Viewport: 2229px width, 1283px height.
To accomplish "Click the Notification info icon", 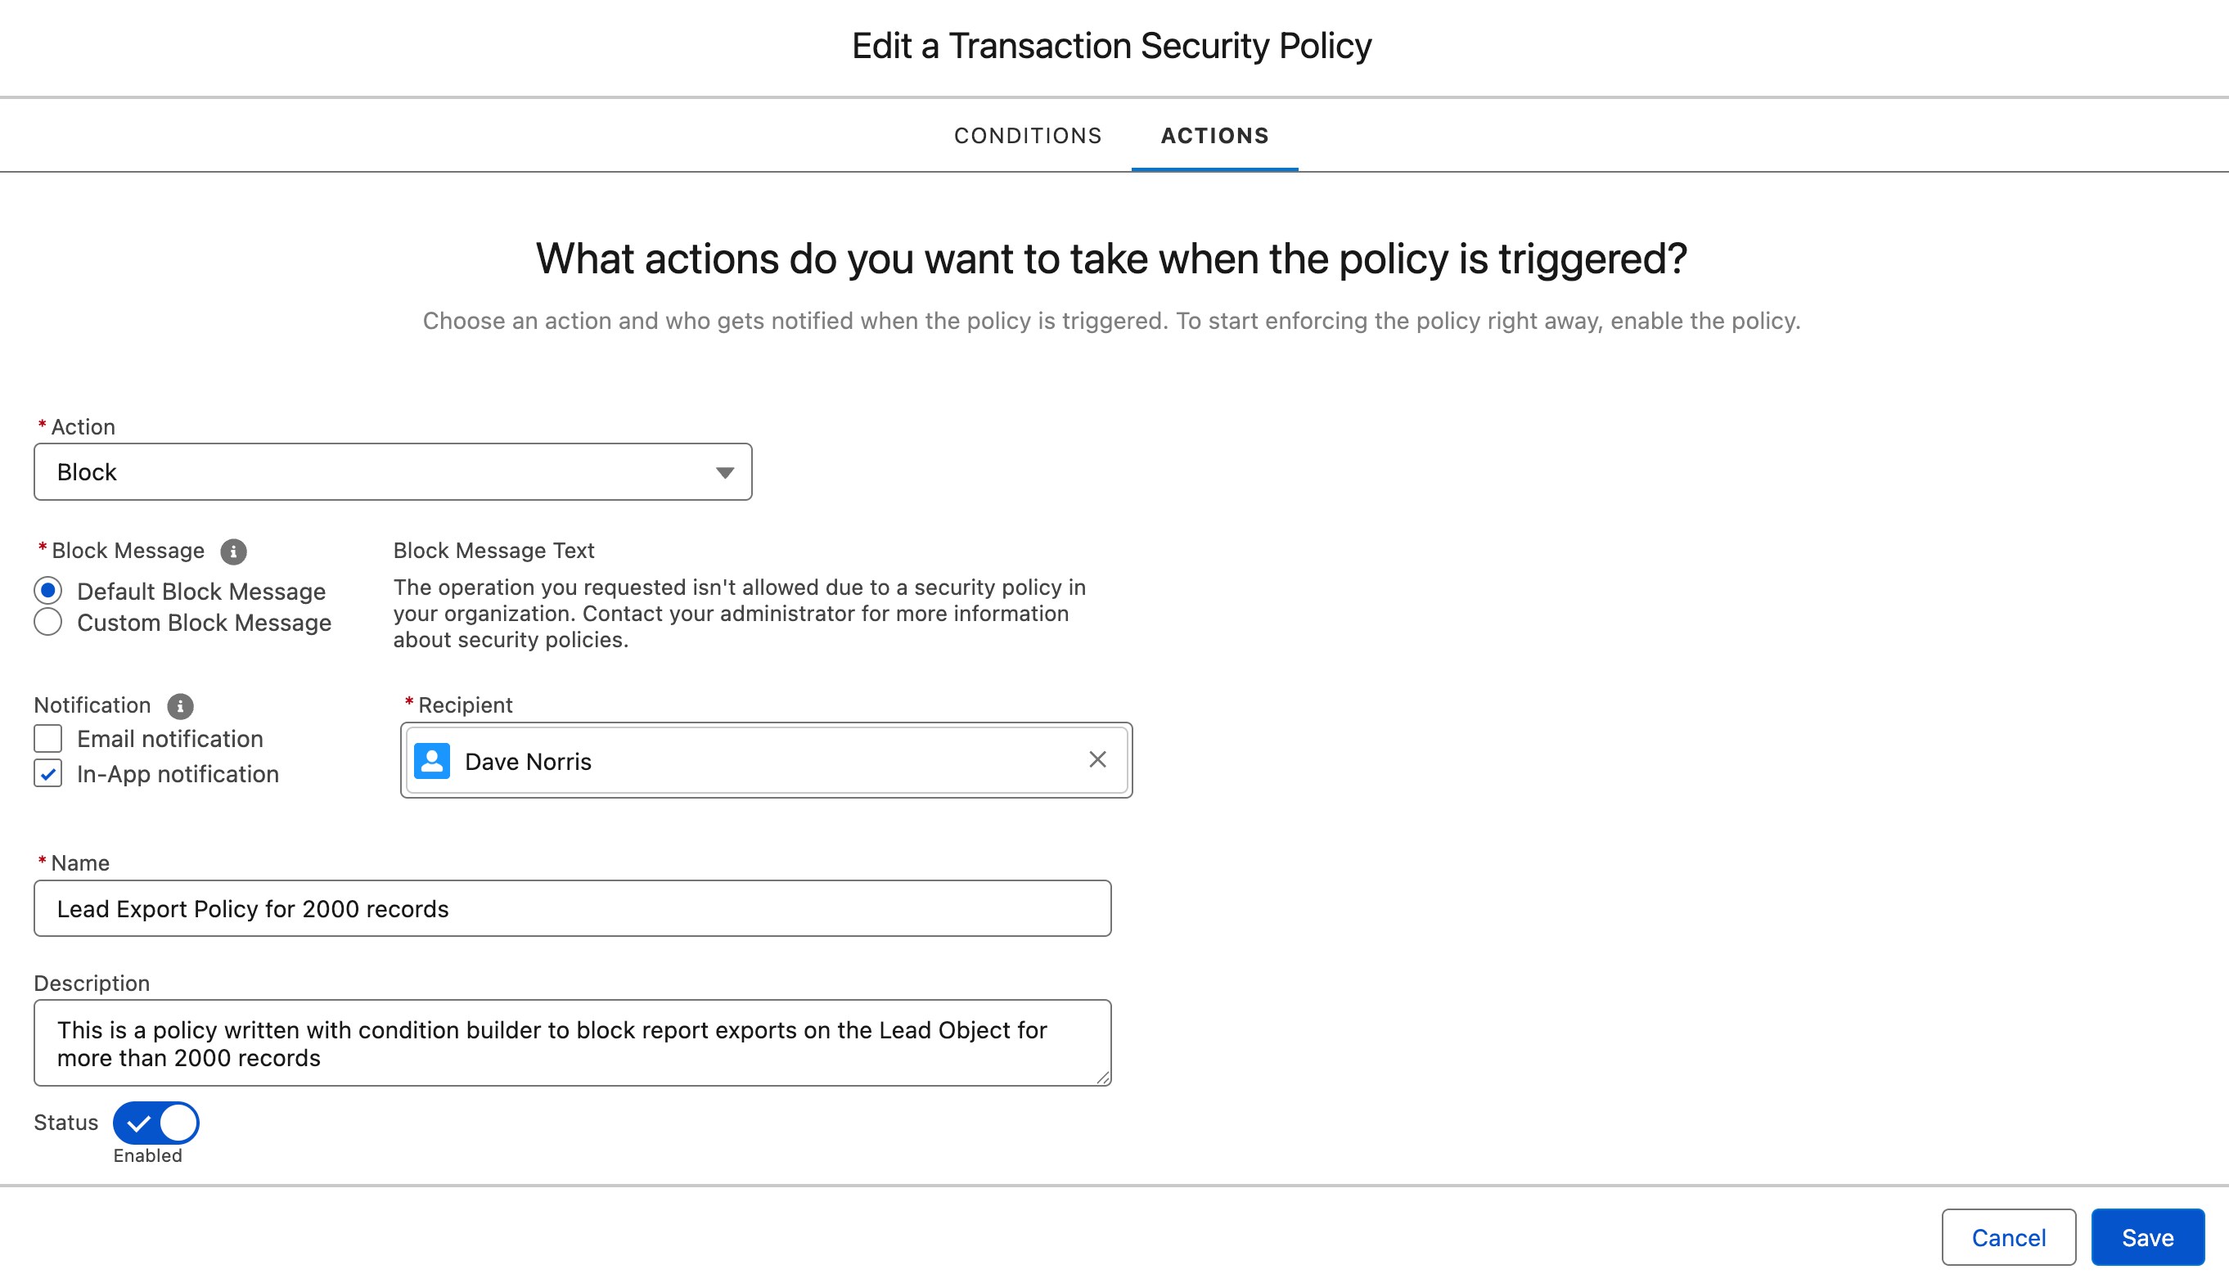I will point(180,706).
